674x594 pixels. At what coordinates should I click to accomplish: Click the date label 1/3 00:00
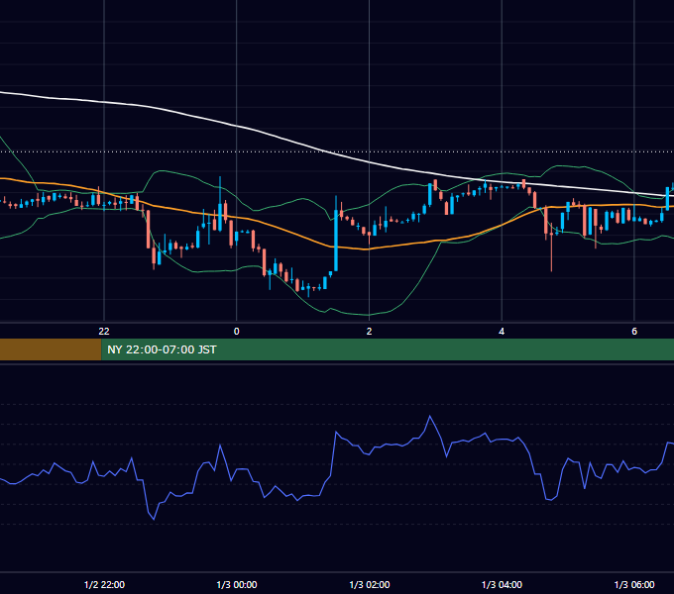click(237, 584)
